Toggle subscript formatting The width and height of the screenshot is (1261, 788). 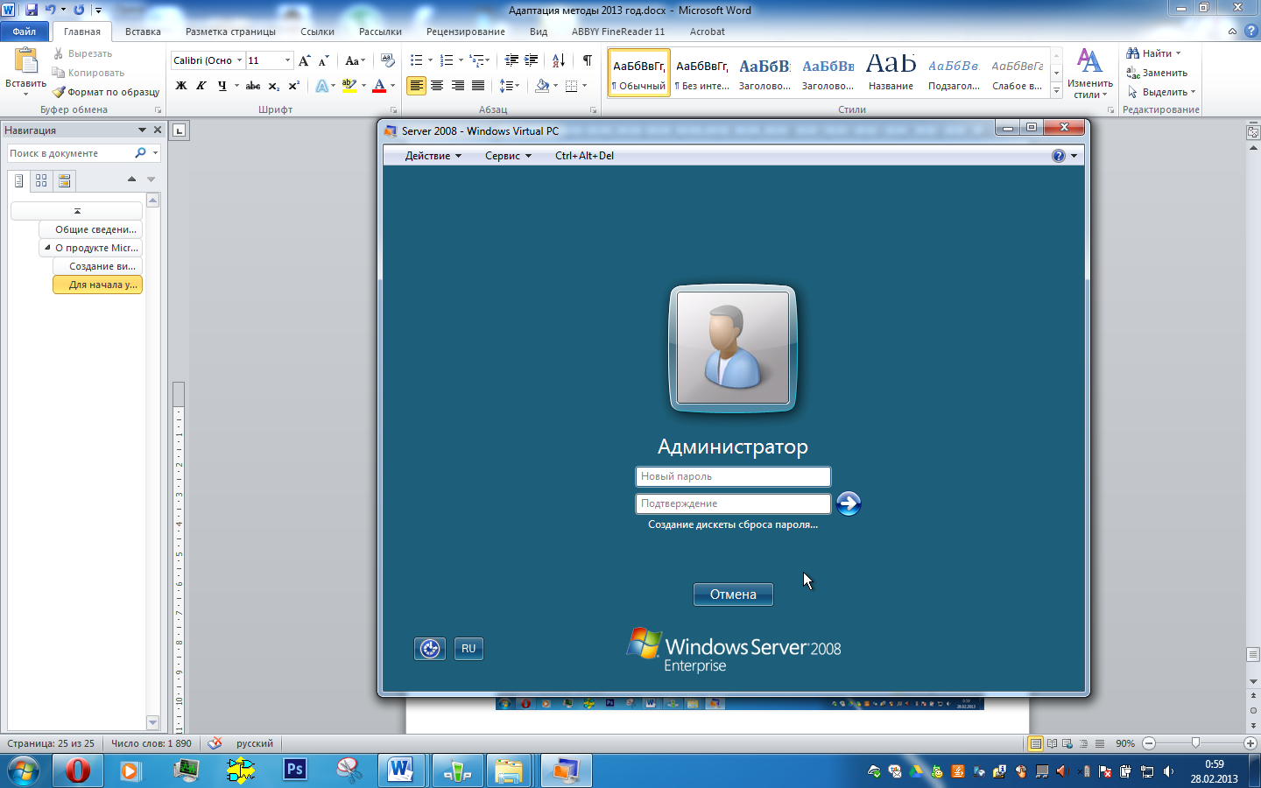274,86
